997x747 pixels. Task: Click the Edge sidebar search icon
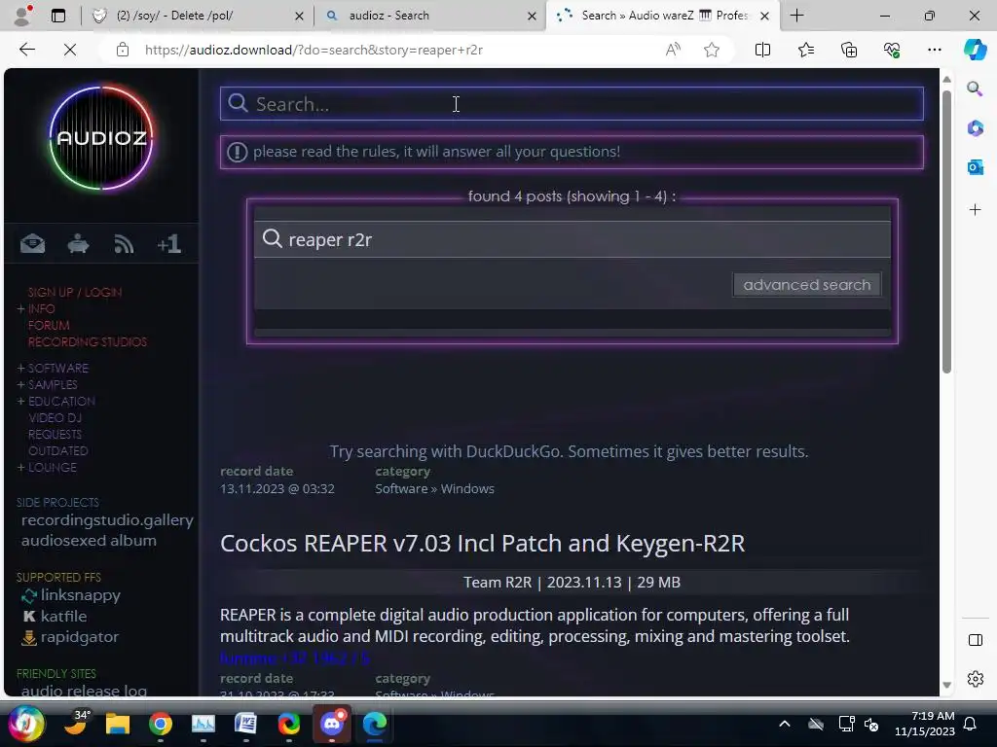(975, 89)
